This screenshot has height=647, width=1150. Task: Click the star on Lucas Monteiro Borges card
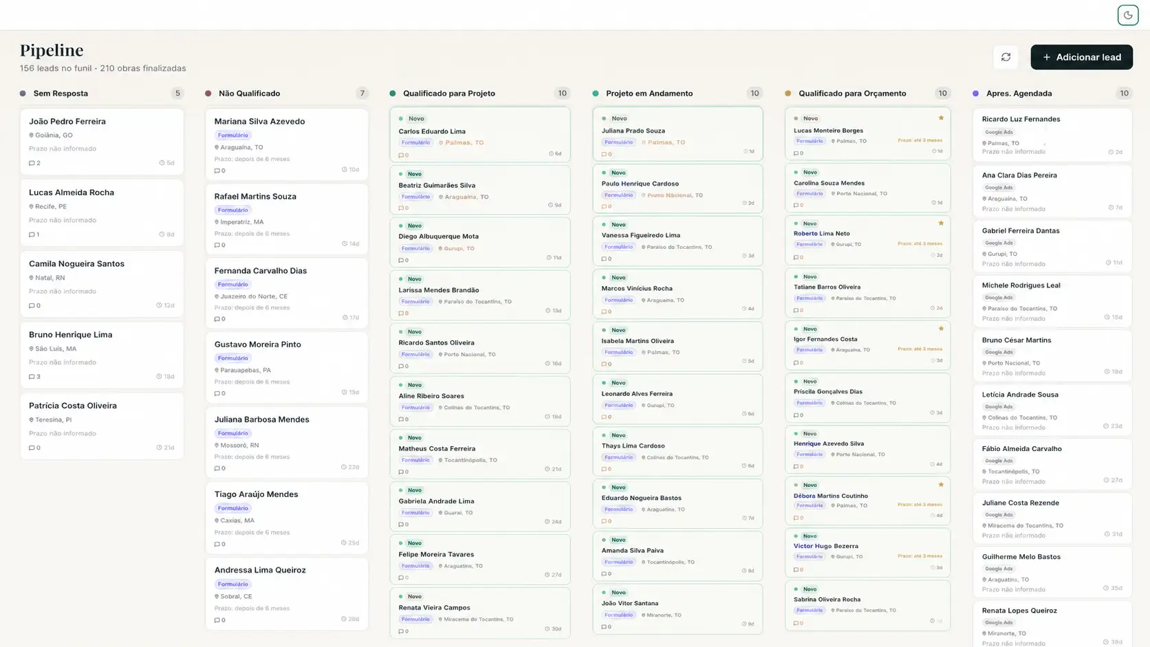pos(941,118)
